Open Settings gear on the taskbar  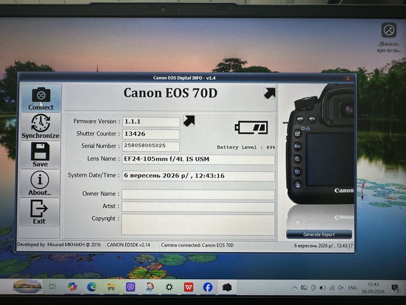pyautogui.click(x=169, y=287)
